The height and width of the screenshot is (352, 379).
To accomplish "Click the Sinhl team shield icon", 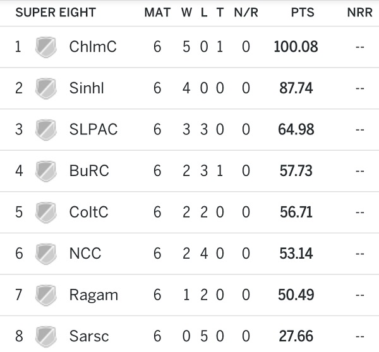I will click(45, 88).
